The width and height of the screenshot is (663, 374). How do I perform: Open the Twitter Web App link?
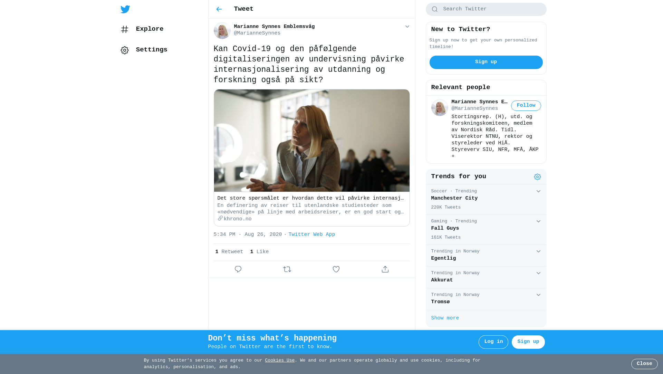tap(311, 235)
